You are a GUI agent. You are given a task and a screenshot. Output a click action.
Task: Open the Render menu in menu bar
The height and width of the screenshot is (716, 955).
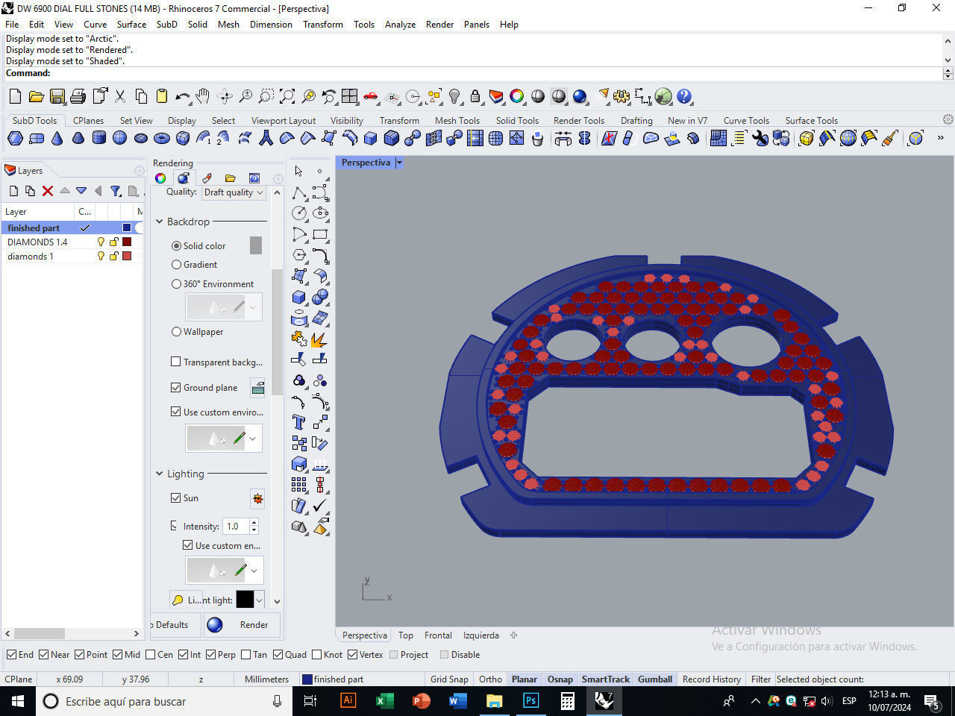pos(439,25)
